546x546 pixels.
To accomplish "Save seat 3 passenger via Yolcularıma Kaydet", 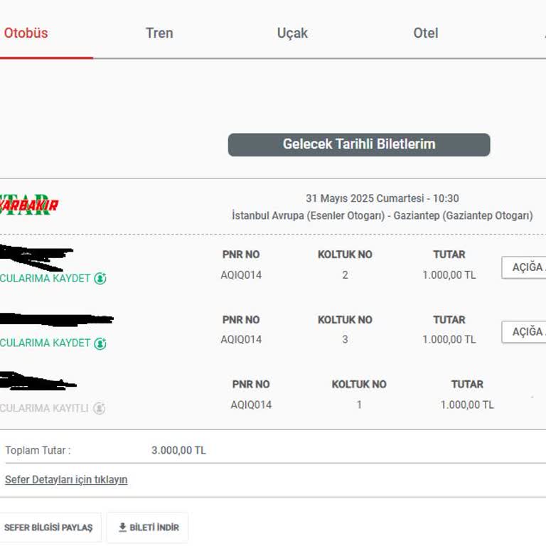I will [45, 343].
